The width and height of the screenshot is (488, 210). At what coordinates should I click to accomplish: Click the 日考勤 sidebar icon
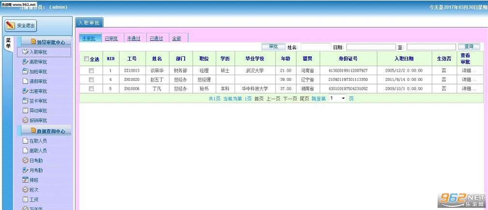[x=26, y=160]
